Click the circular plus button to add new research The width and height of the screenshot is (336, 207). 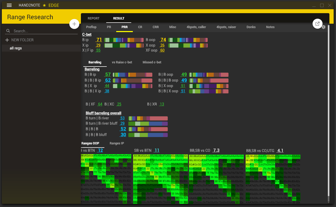coord(74,24)
